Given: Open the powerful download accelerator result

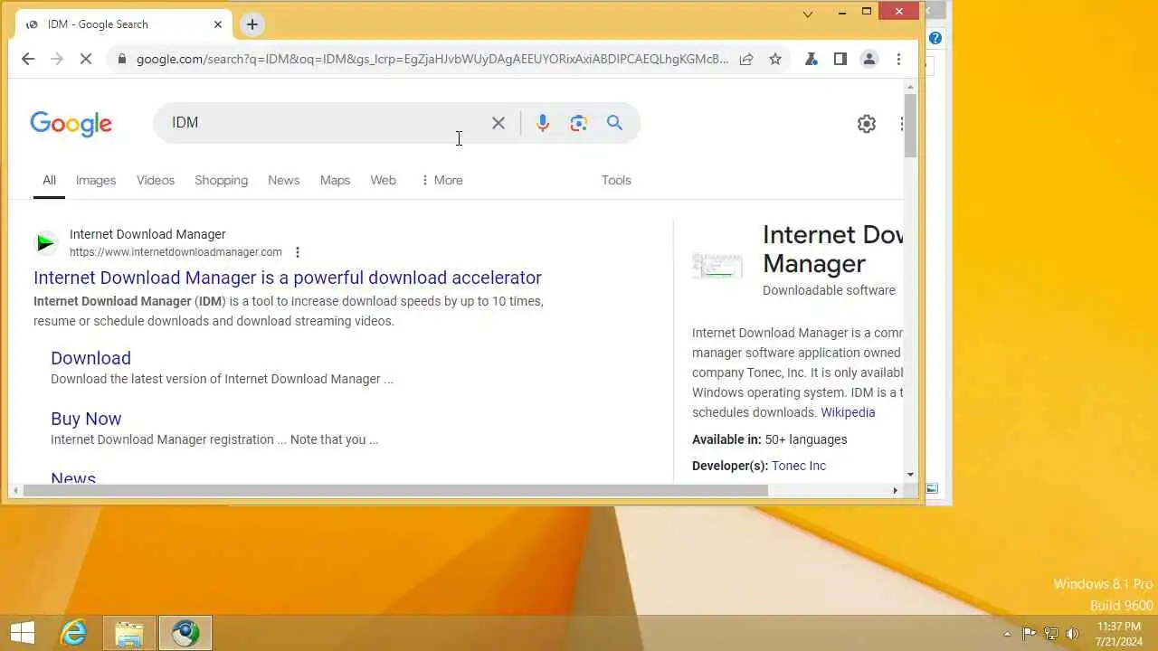Looking at the screenshot, I should pyautogui.click(x=288, y=278).
